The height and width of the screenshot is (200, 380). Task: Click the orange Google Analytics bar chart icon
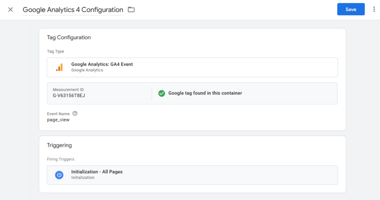[x=59, y=67]
